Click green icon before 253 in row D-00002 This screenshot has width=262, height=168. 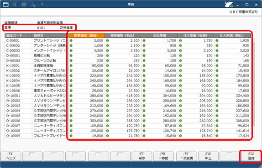click(107, 61)
